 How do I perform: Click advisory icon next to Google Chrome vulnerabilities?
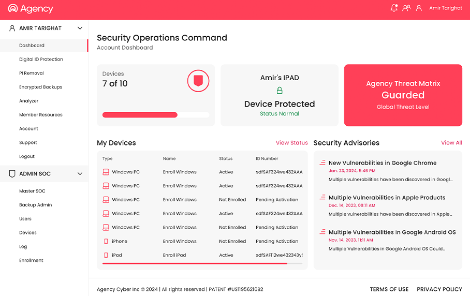322,163
